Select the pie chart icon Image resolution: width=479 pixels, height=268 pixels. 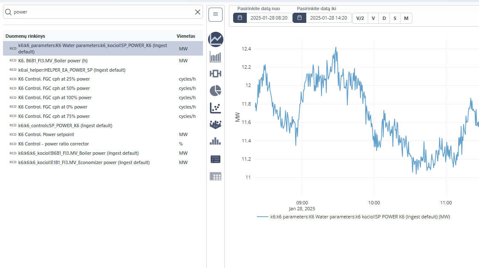coord(216,90)
